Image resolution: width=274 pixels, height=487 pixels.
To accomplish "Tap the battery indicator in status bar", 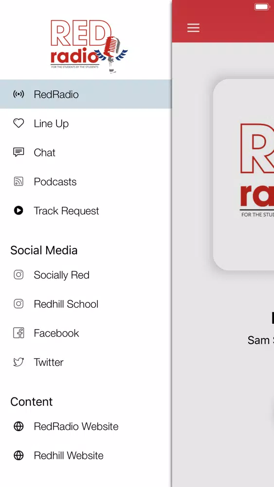I will point(262,7).
